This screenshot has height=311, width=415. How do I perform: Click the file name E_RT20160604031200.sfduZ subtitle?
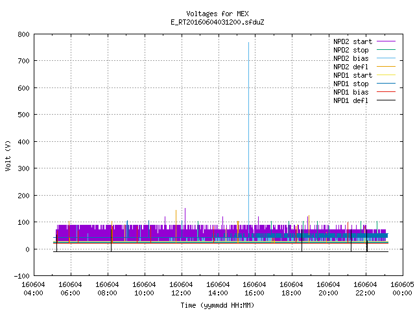pyautogui.click(x=217, y=22)
